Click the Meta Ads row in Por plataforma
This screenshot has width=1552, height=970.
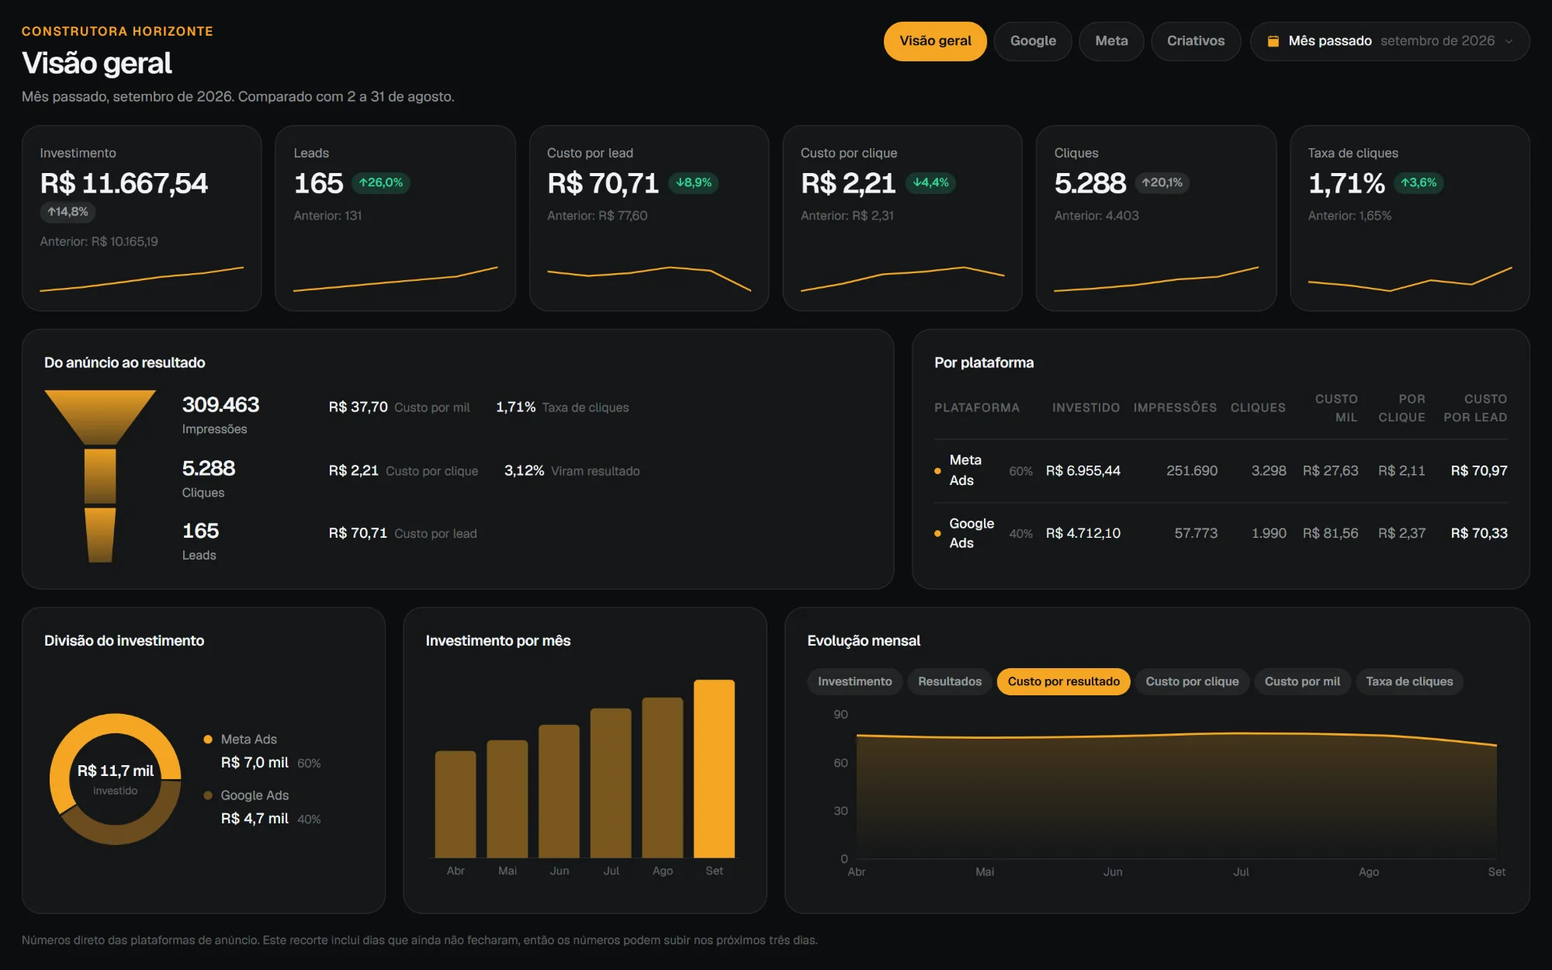[1221, 470]
